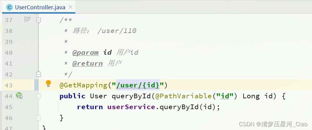Click the bold id parameter name in Javadoc

pyautogui.click(x=107, y=53)
